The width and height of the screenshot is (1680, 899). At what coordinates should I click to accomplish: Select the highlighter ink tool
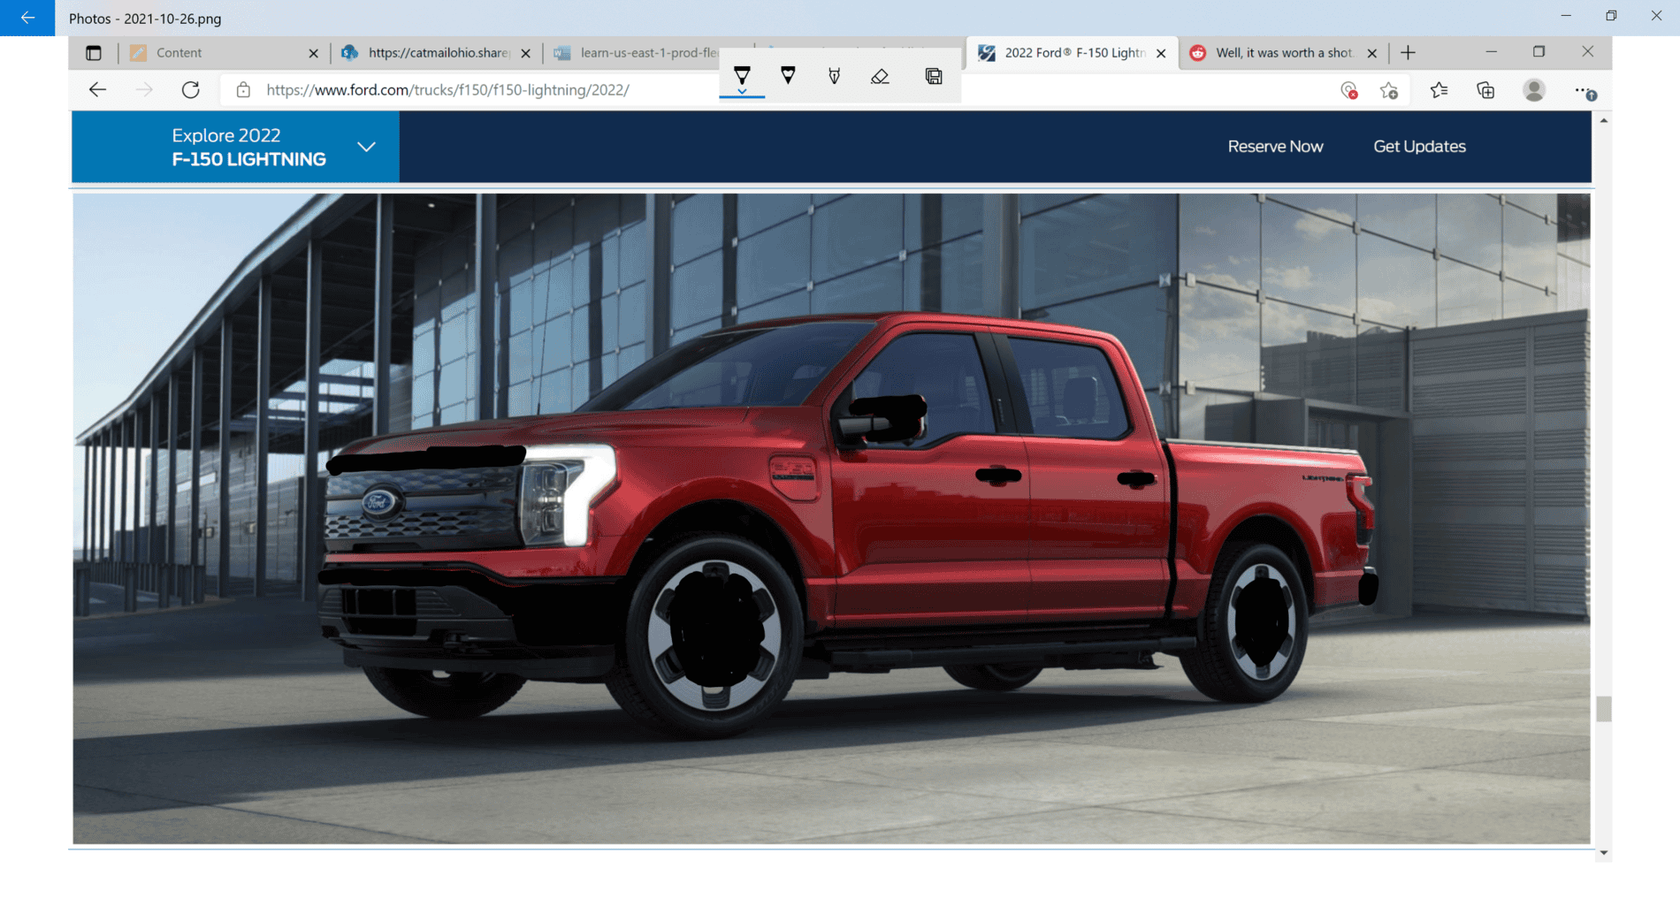[834, 76]
